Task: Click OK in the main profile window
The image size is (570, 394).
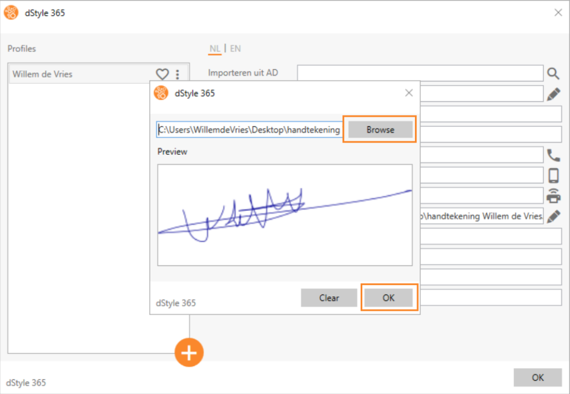Action: [538, 377]
